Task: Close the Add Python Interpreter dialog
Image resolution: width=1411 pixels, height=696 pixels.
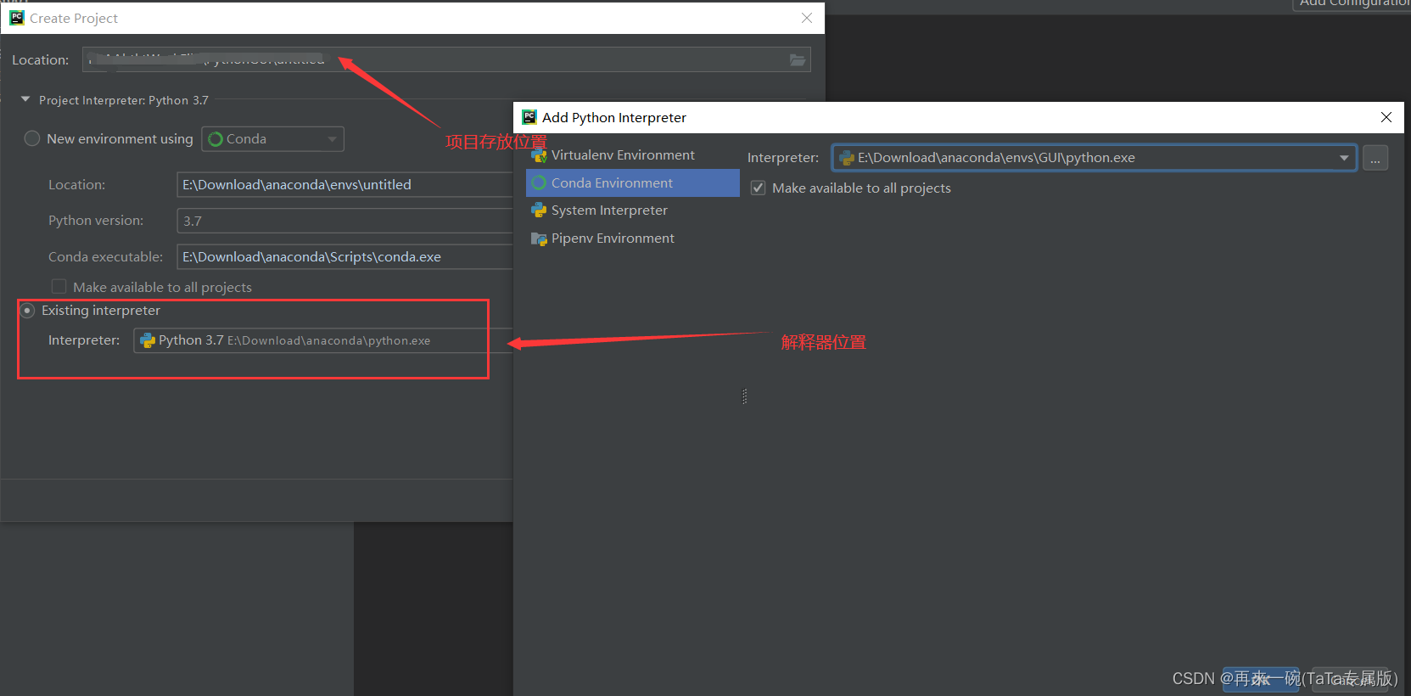Action: (x=1386, y=117)
